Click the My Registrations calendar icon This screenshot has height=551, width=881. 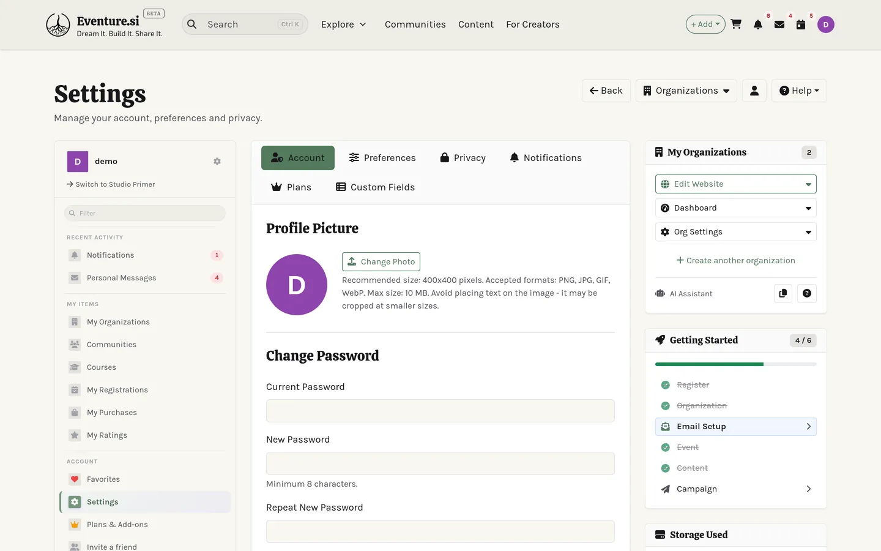pyautogui.click(x=75, y=390)
